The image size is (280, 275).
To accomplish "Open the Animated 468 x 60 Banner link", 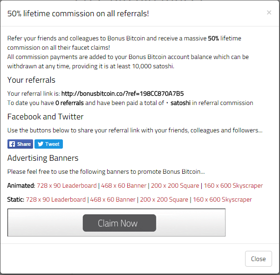I will pyautogui.click(x=124, y=186).
